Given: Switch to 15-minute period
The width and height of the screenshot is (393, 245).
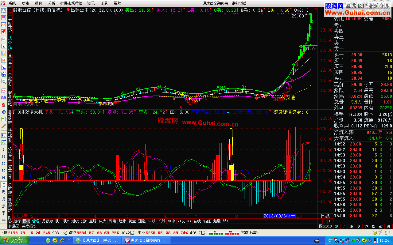Looking at the screenshot, I should (x=4, y=156).
